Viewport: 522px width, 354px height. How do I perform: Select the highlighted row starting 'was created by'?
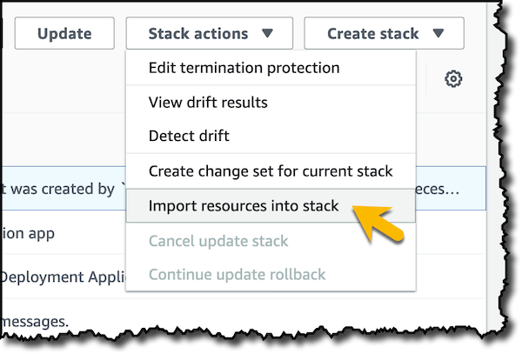tap(58, 189)
